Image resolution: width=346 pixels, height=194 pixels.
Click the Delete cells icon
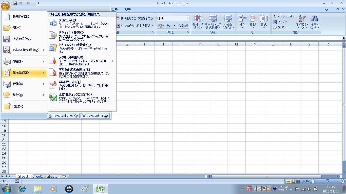click(x=253, y=22)
